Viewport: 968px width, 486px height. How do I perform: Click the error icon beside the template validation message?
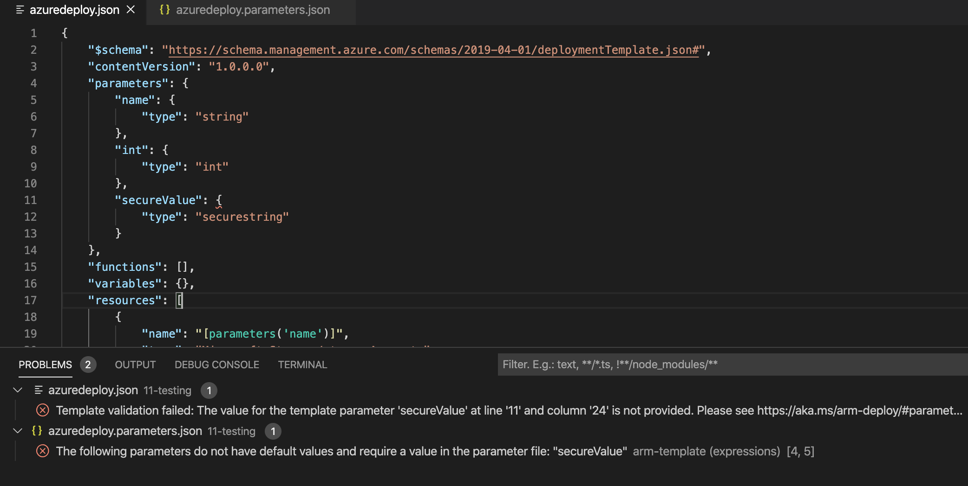(x=42, y=410)
